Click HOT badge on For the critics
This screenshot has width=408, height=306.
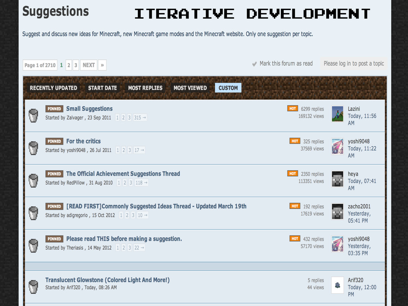click(294, 141)
